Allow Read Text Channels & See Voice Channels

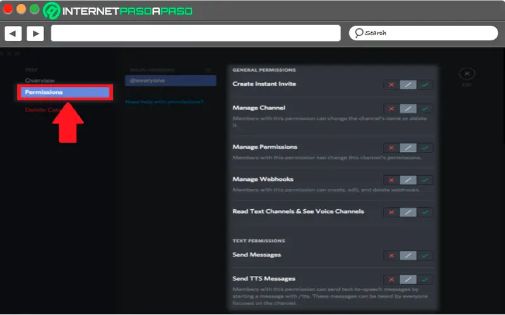click(x=425, y=212)
